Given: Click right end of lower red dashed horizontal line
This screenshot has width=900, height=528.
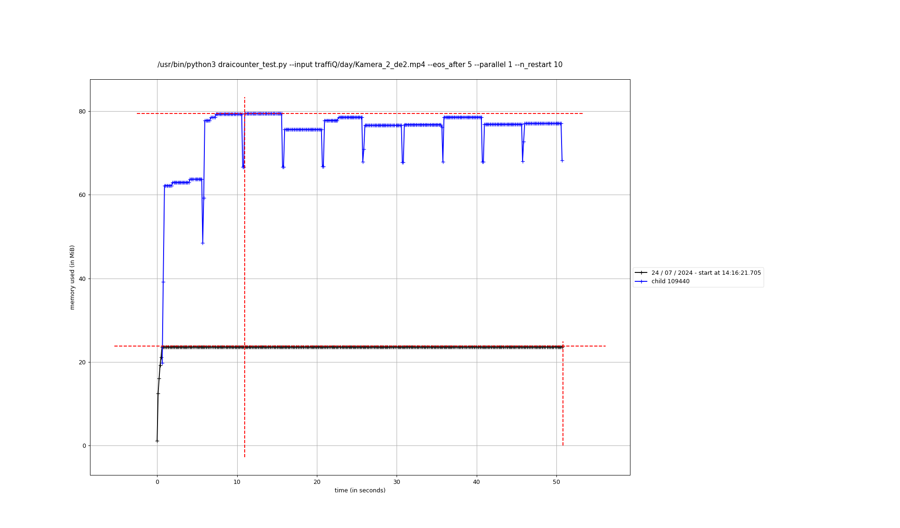Looking at the screenshot, I should point(605,346).
